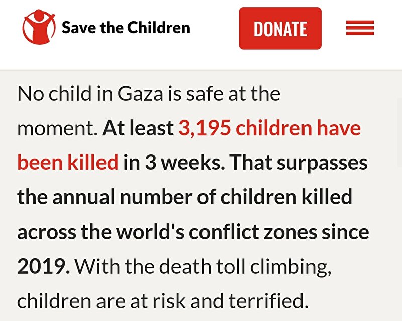Open the '3,195 children have' red link
Image resolution: width=402 pixels, height=321 pixels.
pos(270,128)
